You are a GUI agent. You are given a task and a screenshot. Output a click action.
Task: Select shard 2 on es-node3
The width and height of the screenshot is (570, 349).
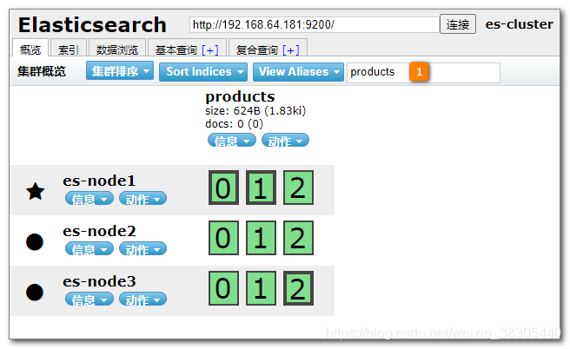pyautogui.click(x=298, y=288)
